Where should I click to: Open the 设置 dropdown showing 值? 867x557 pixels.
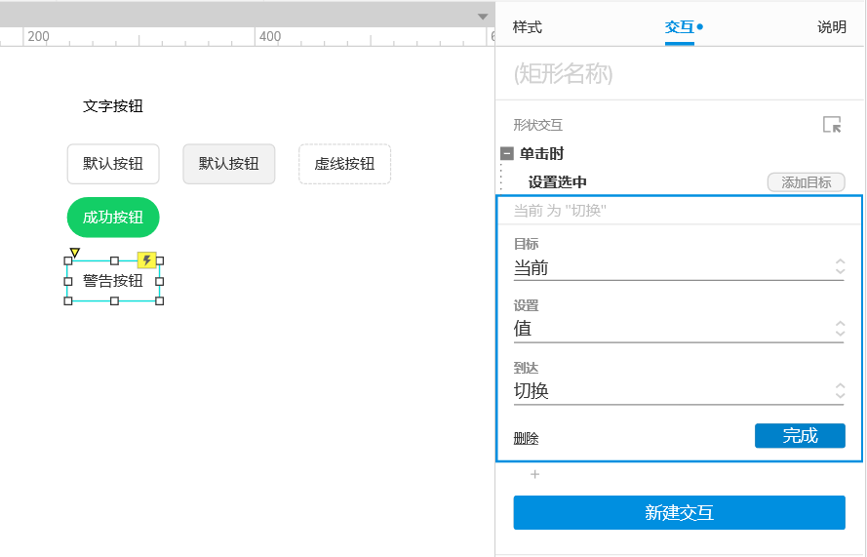pyautogui.click(x=679, y=329)
